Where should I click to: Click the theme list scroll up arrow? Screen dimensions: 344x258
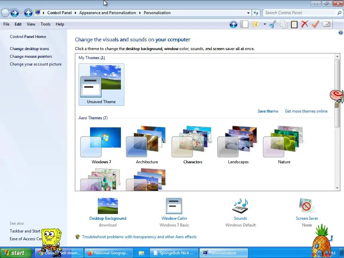[337, 56]
